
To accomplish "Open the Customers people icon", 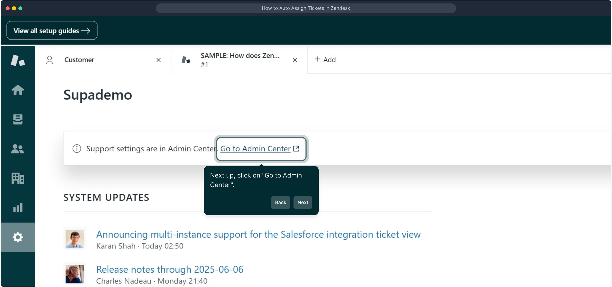I will 18,149.
